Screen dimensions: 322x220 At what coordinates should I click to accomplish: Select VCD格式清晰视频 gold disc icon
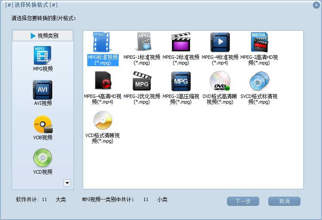[x=103, y=120]
